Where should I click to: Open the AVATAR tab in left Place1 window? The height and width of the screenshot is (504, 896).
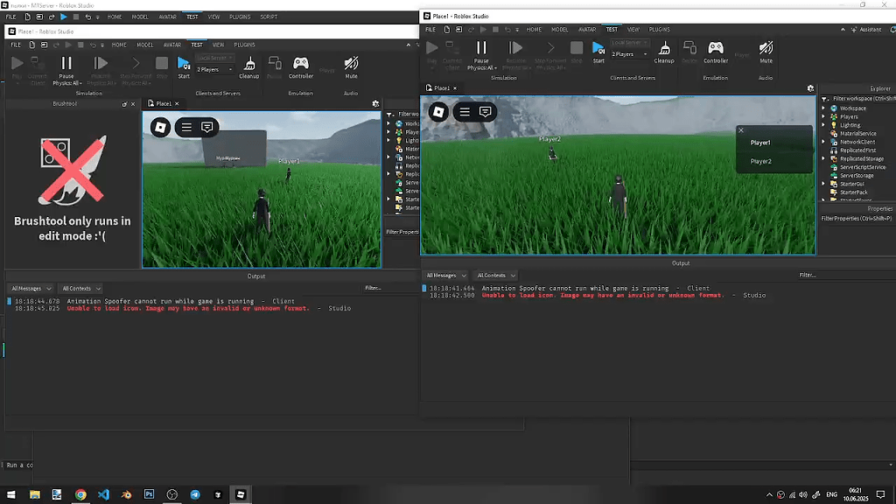click(x=172, y=45)
